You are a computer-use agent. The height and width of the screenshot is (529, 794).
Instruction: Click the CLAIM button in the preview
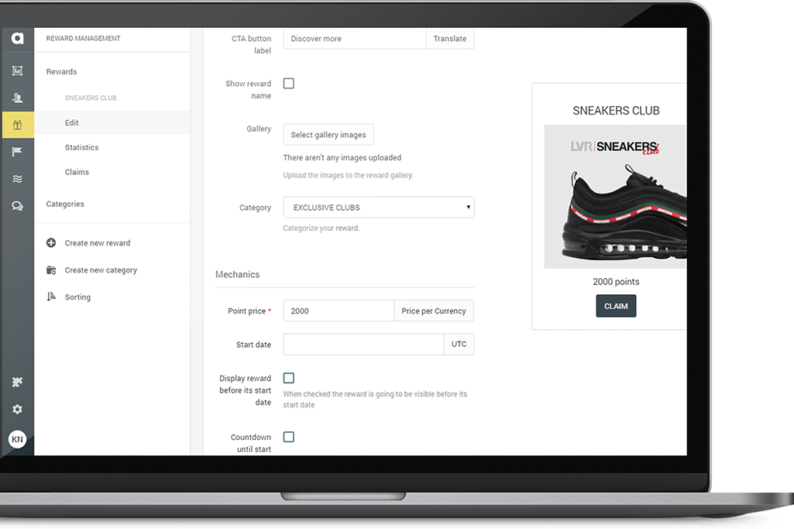[x=616, y=306]
